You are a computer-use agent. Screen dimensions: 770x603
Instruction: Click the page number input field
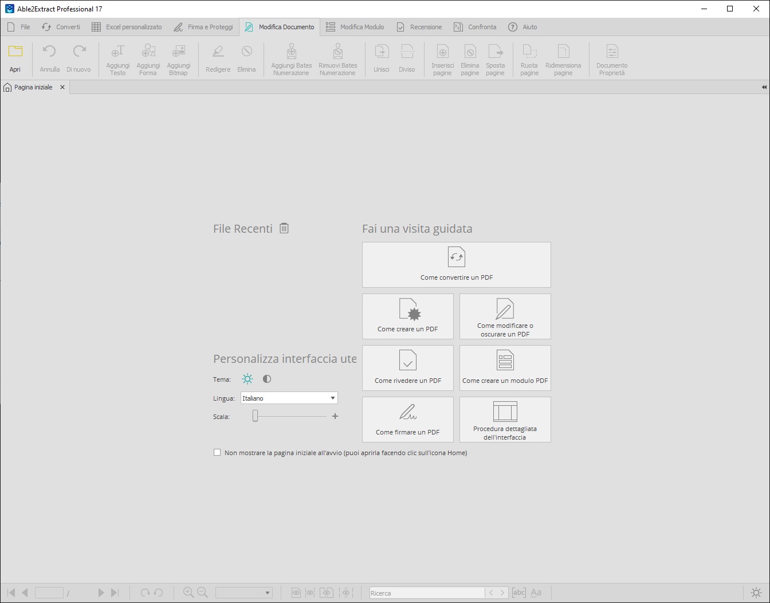tap(49, 593)
